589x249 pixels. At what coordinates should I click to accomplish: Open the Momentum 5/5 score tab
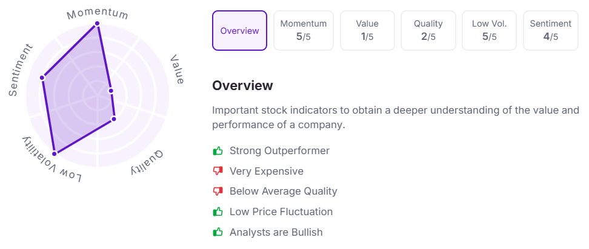coord(303,31)
